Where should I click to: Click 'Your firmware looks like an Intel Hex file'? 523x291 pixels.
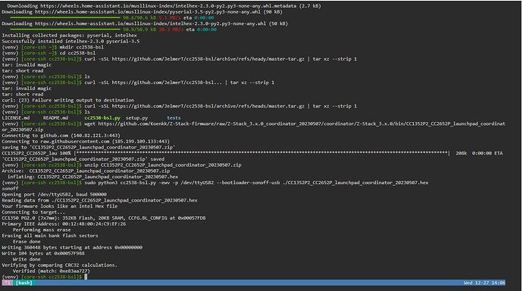coord(60,206)
